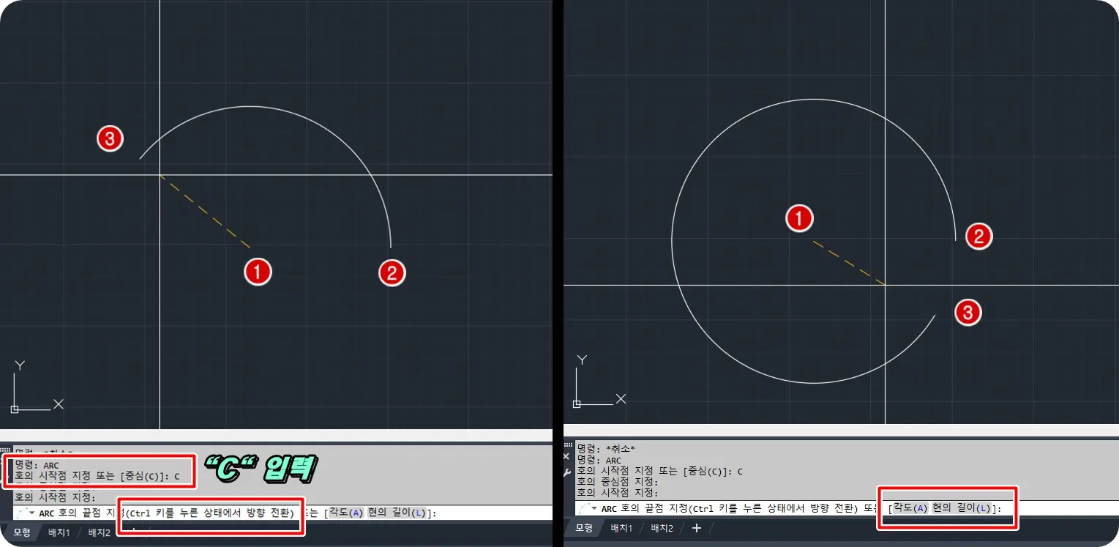Click '호의 시작점 지정 또는 [중심(C)]: C' in right screenshot
Image resolution: width=1119 pixels, height=547 pixels.
coord(659,471)
